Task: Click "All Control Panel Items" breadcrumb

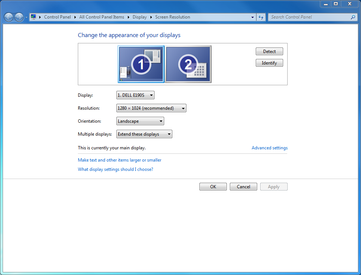Action: [102, 17]
